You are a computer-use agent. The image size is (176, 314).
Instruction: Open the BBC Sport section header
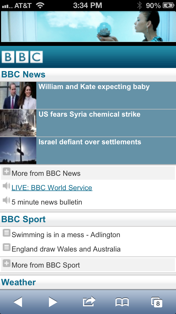24,219
